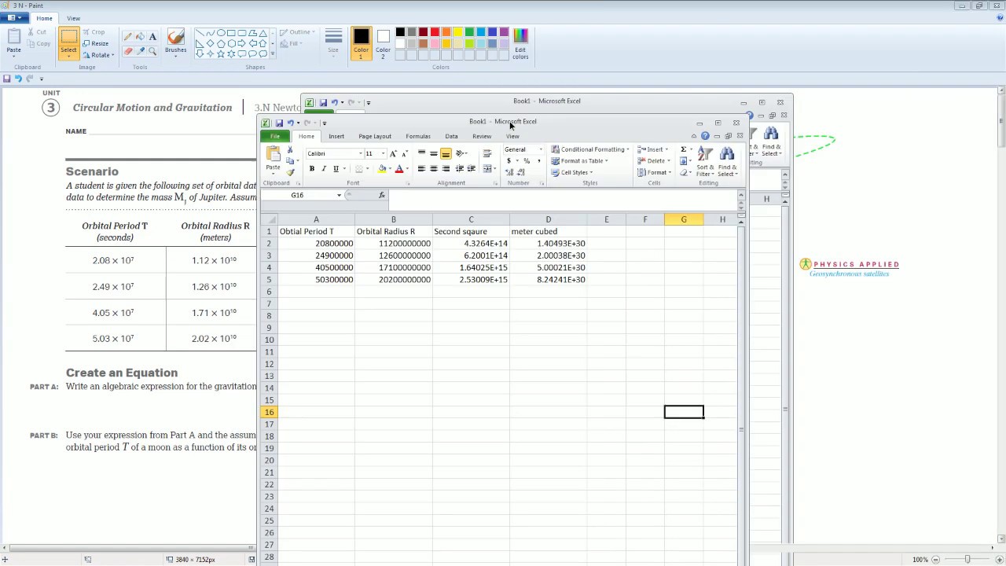Select the Color picker eyedropper tool
This screenshot has height=566, width=1006.
[140, 51]
